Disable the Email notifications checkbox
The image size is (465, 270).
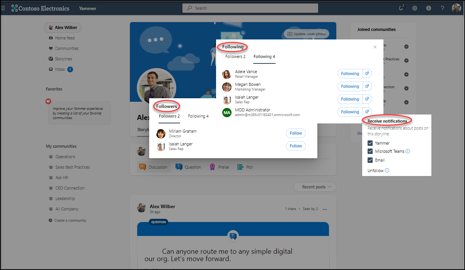point(370,160)
